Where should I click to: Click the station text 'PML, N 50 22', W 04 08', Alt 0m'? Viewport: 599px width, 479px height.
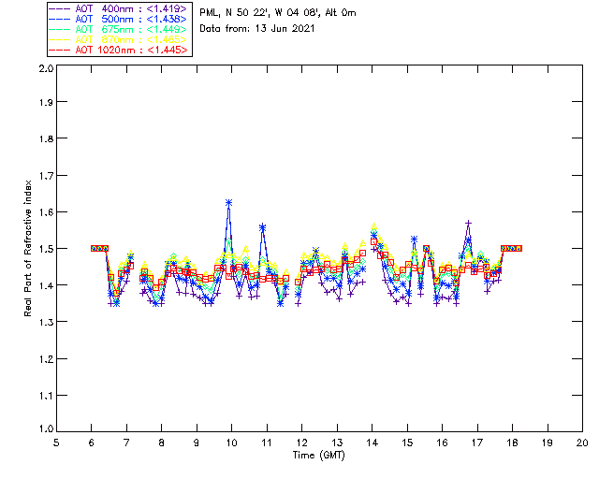278,12
